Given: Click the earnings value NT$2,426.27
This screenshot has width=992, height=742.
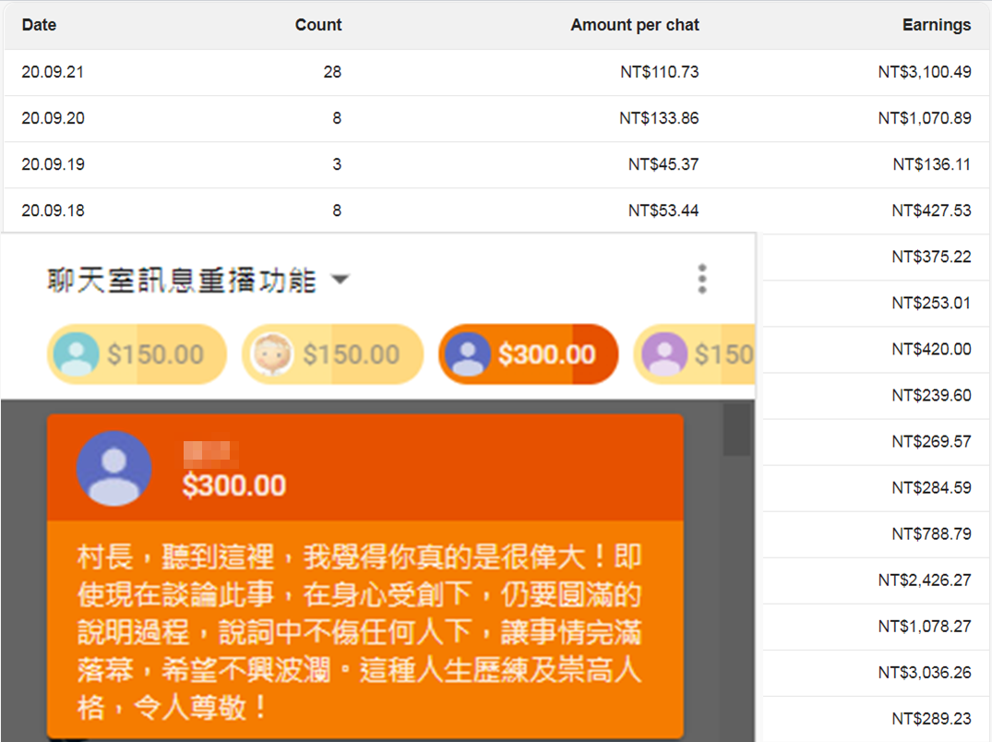Looking at the screenshot, I should tap(925, 580).
